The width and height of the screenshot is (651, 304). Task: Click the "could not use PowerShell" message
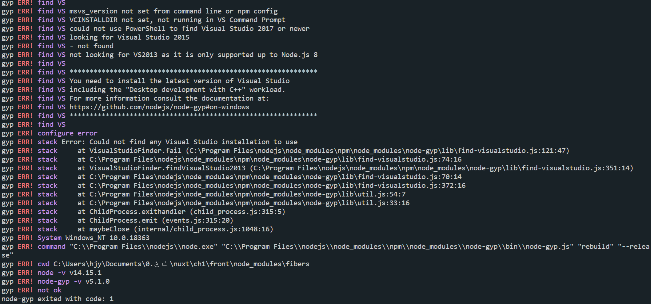tap(189, 29)
